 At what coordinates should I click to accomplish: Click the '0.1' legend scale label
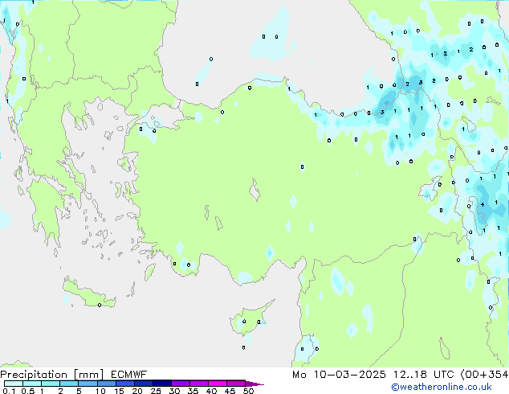pos(9,391)
